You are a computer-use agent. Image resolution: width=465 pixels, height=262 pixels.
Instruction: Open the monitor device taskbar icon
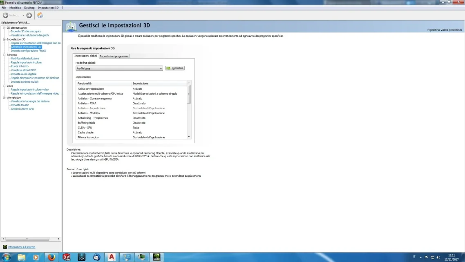click(x=142, y=257)
